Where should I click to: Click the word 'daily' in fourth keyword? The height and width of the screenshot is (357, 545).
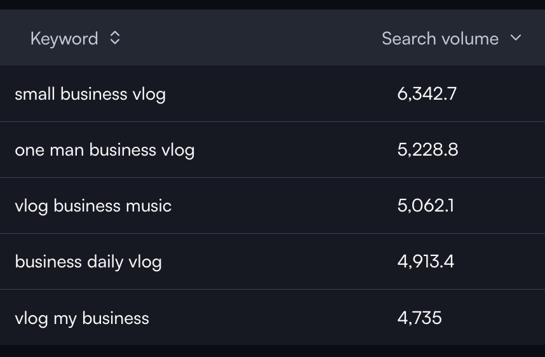pyautogui.click(x=105, y=262)
